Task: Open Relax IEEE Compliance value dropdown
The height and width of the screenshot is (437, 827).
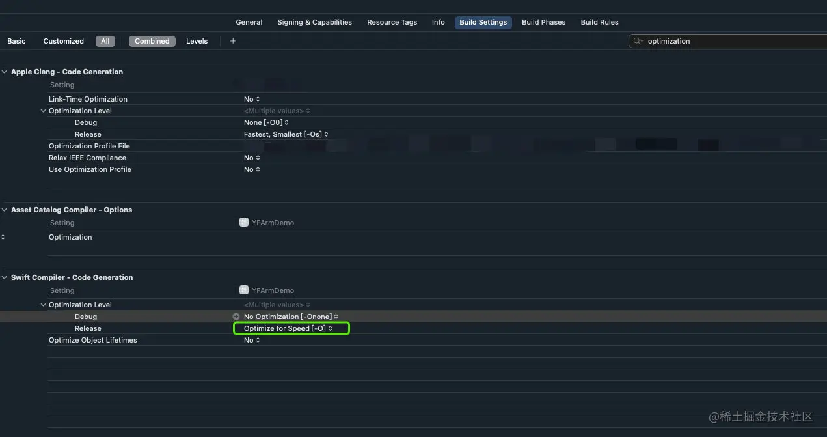Action: 252,158
